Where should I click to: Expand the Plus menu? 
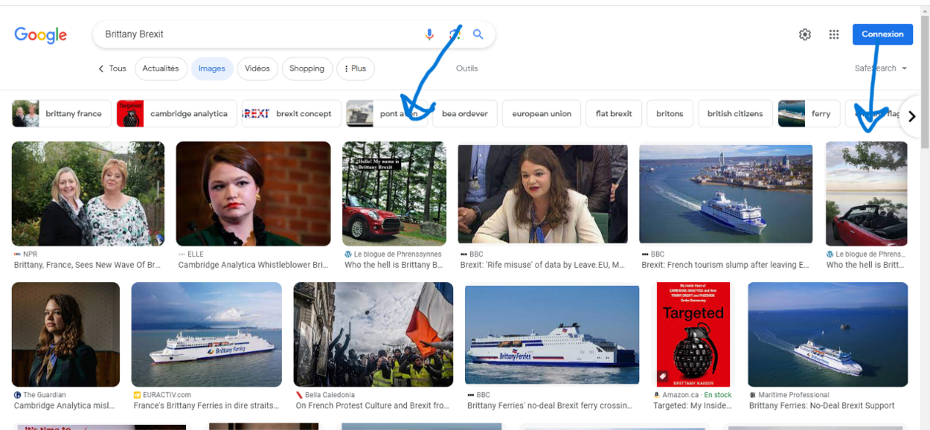point(356,68)
